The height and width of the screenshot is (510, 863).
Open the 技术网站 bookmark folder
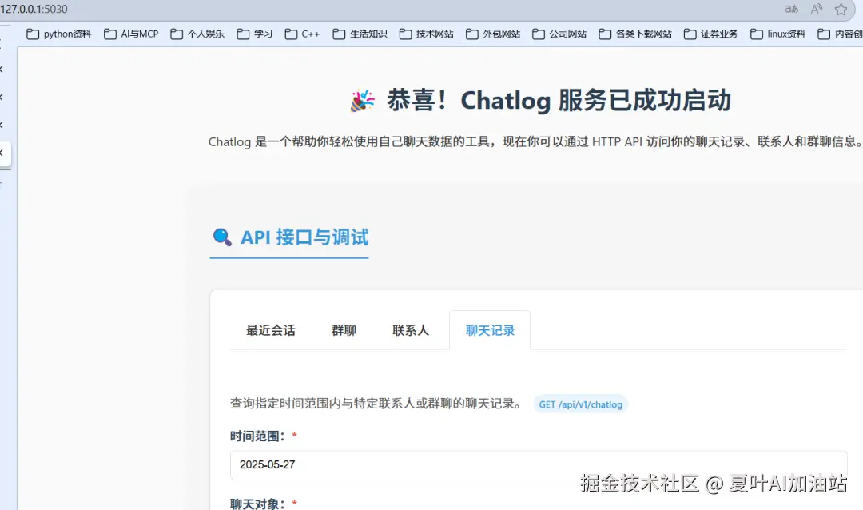click(427, 34)
